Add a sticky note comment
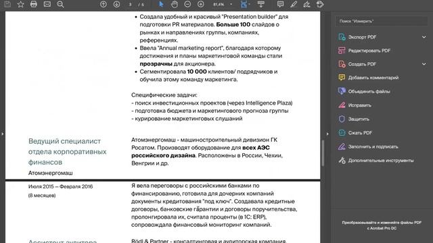Viewport: 433px width, 243px height. [280, 4]
